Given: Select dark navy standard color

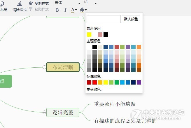Looking at the screenshot, I should click(x=133, y=82).
